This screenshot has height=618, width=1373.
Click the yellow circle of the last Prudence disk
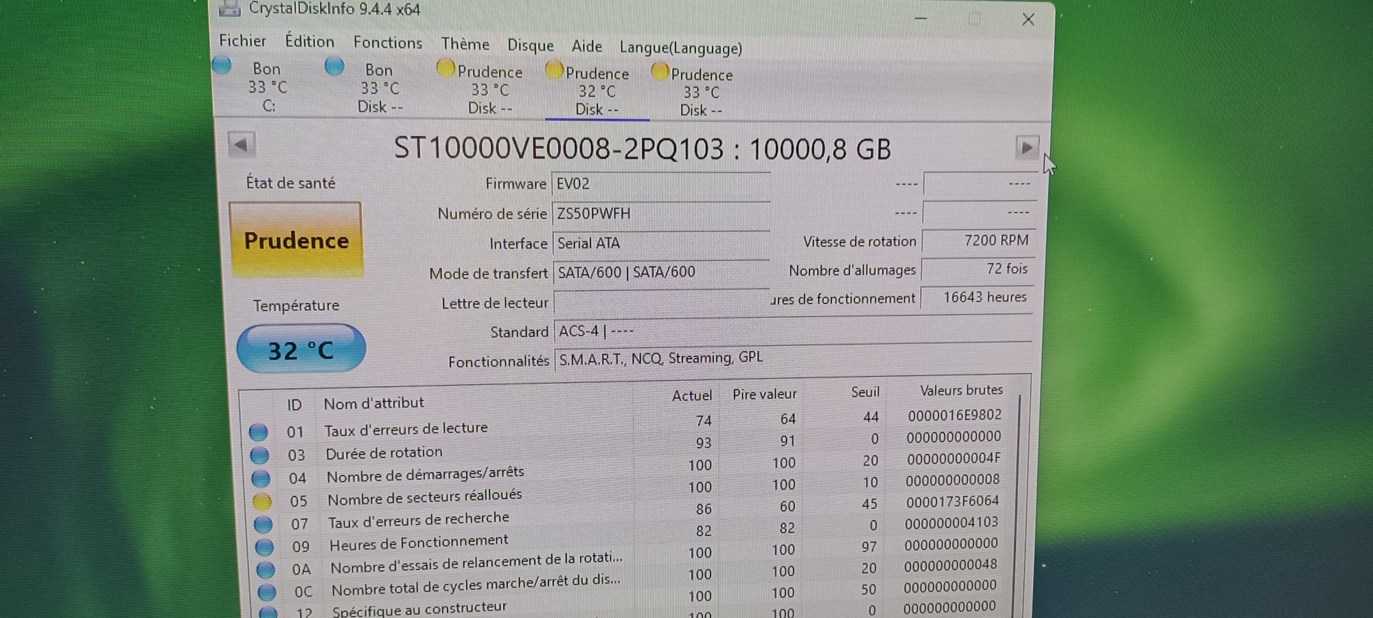[660, 71]
